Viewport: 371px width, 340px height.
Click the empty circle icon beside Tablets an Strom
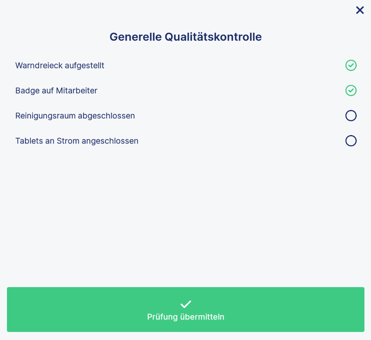pos(351,141)
